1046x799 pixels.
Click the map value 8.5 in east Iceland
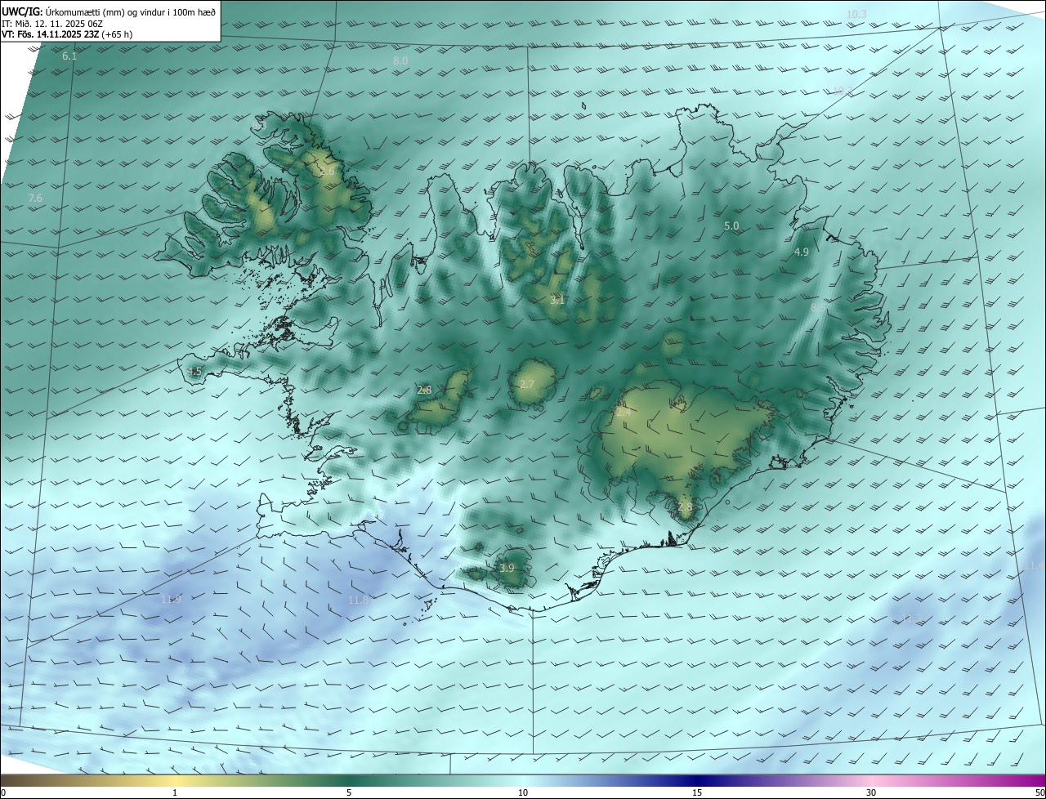[x=818, y=307]
